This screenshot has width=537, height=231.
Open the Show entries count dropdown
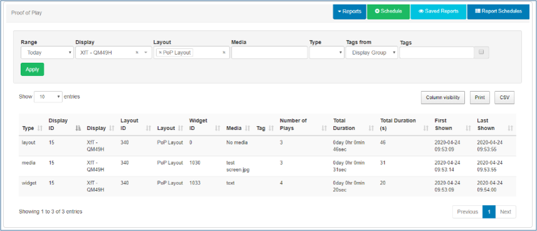click(48, 97)
